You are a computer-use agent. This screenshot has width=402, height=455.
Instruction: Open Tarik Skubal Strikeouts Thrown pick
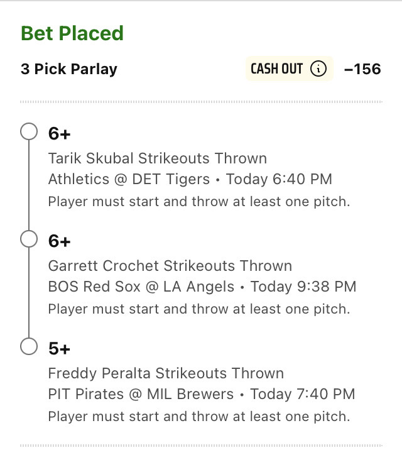coord(158,158)
